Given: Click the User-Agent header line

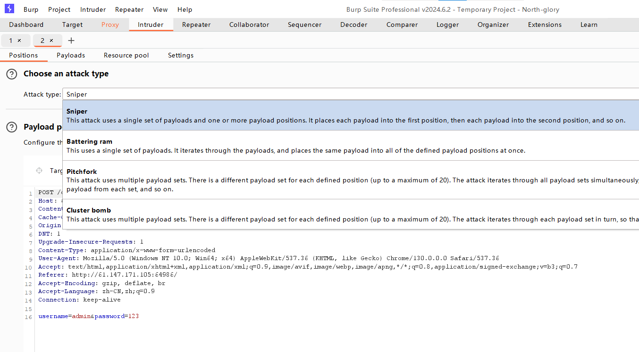Looking at the screenshot, I should [269, 258].
